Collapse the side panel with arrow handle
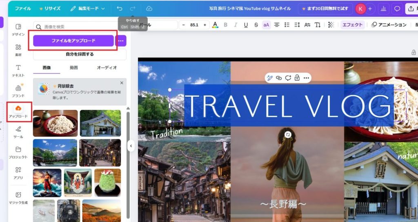The height and width of the screenshot is (222, 418). 131,146
